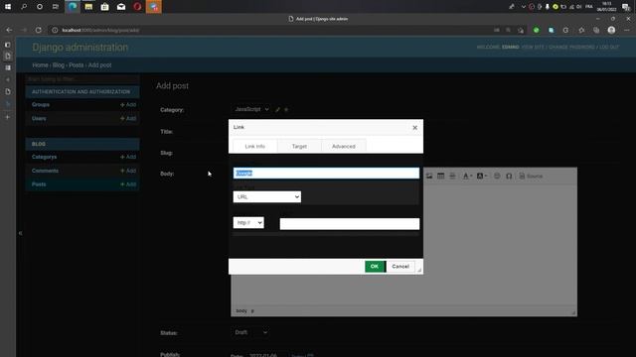This screenshot has width=636, height=357.
Task: Reload the page with refresh icon
Action: tap(39, 30)
